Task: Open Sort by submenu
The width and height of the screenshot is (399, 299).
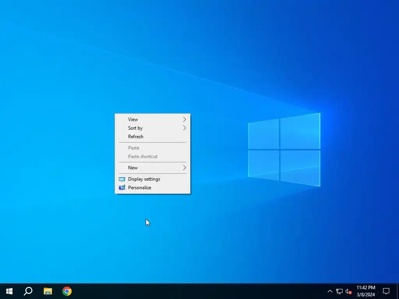Action: 152,128
